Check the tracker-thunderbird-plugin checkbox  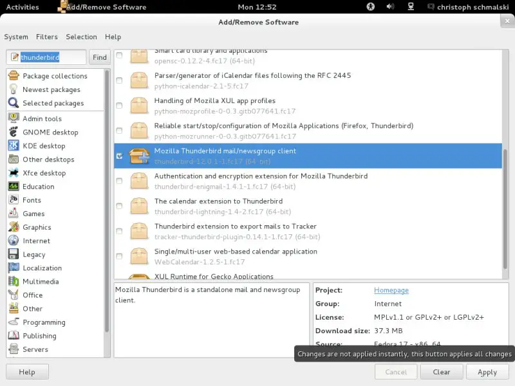click(x=119, y=231)
